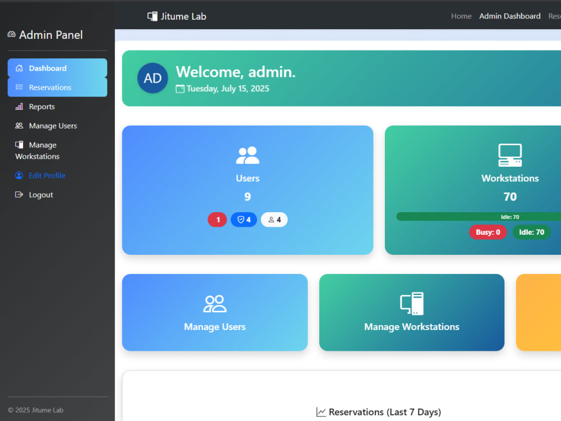561x421 pixels.
Task: Open the Users stat card title
Action: click(247, 179)
